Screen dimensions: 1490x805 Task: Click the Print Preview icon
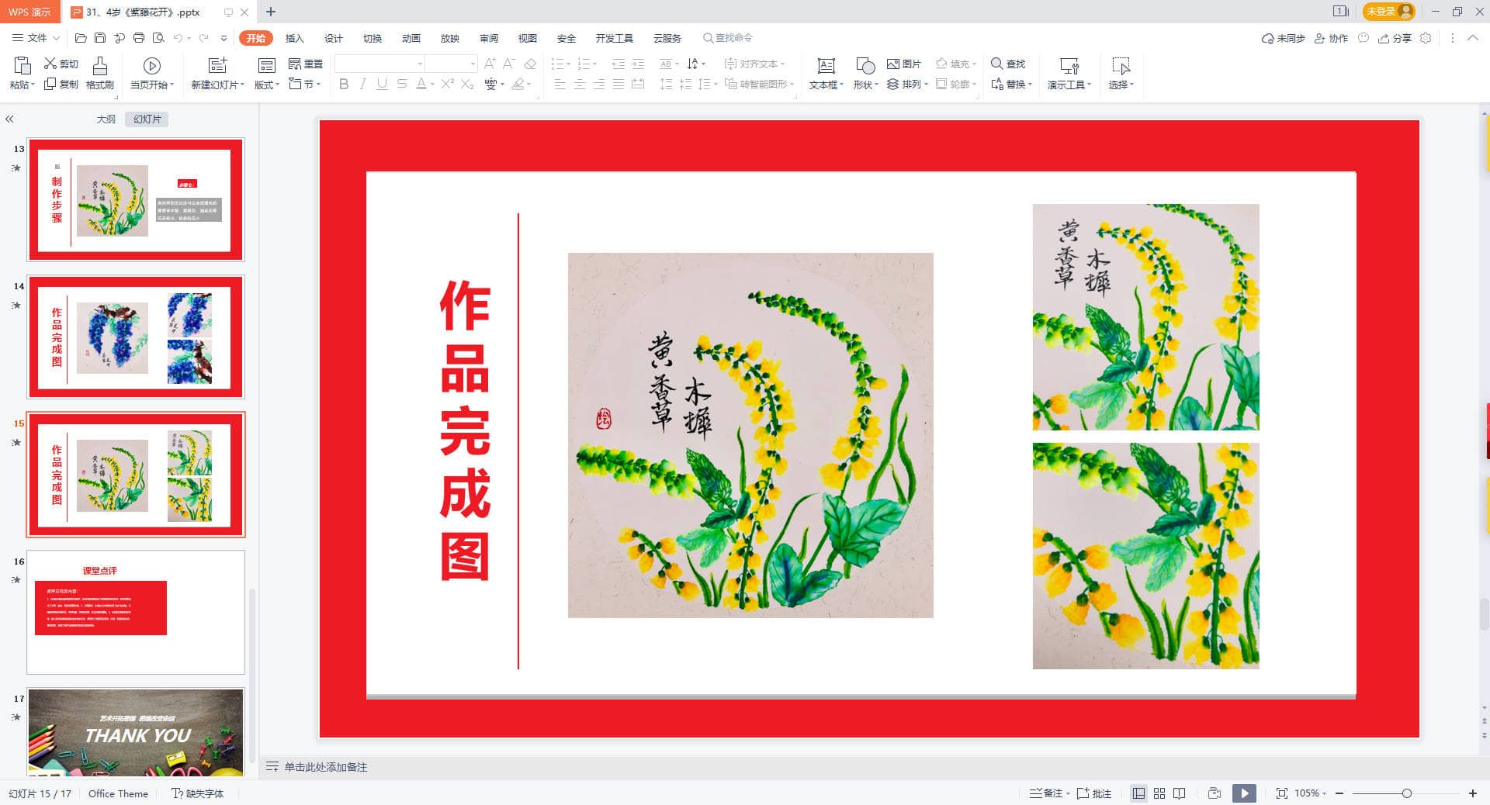click(158, 38)
